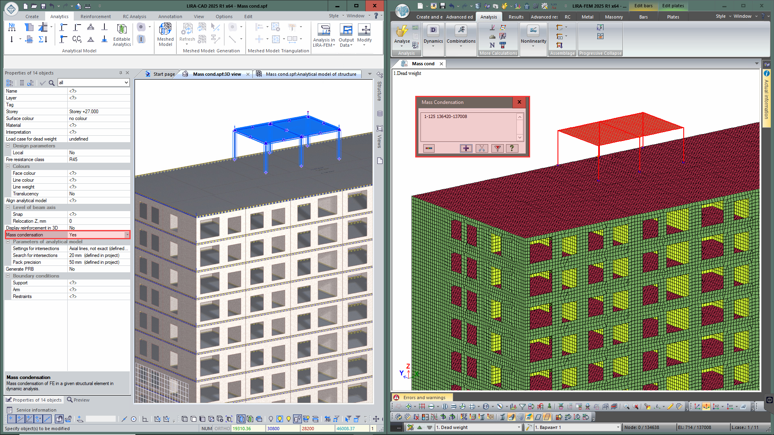Click the Preview panel button
This screenshot has width=774, height=435.
point(78,400)
